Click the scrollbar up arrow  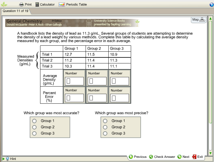point(210,19)
